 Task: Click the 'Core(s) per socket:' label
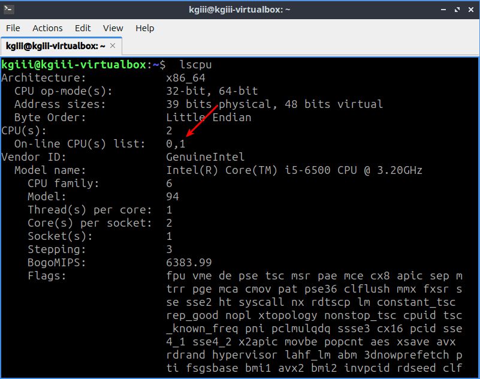point(90,222)
